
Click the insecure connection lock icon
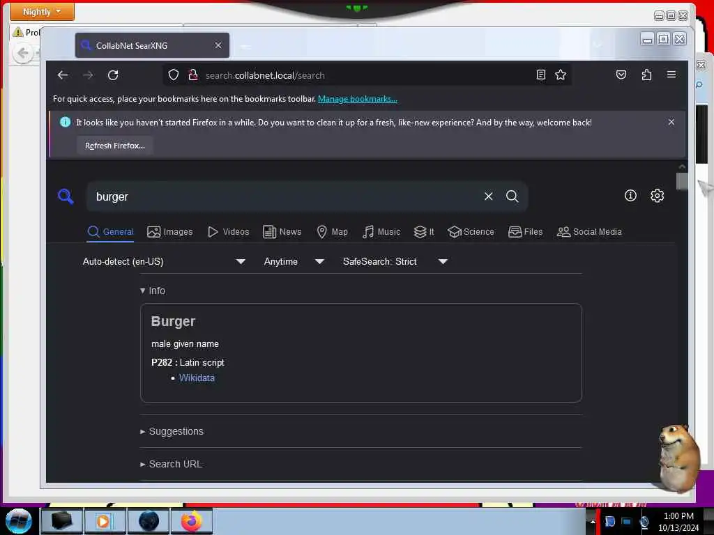point(193,75)
